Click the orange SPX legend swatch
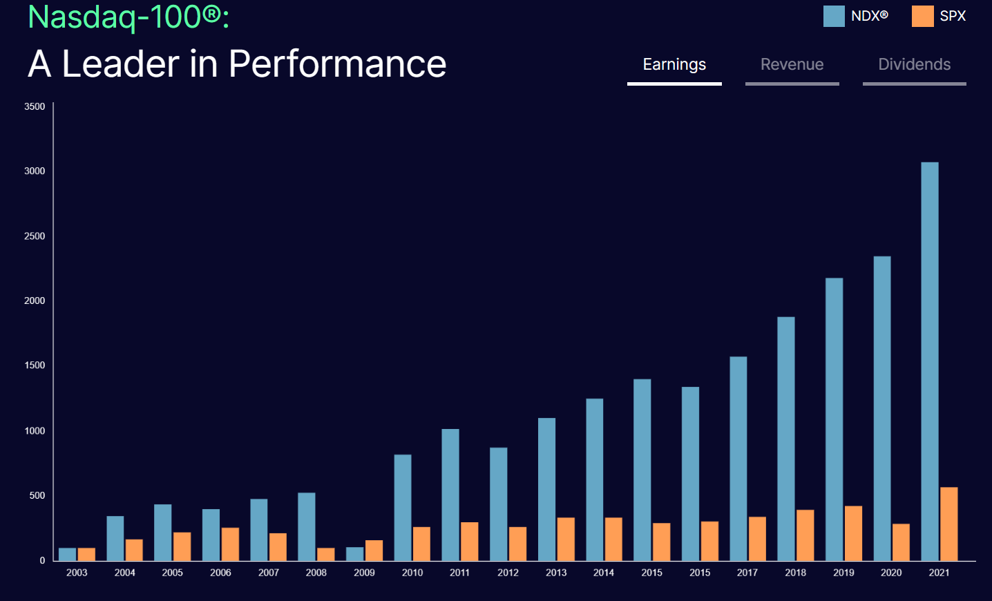 (x=922, y=16)
